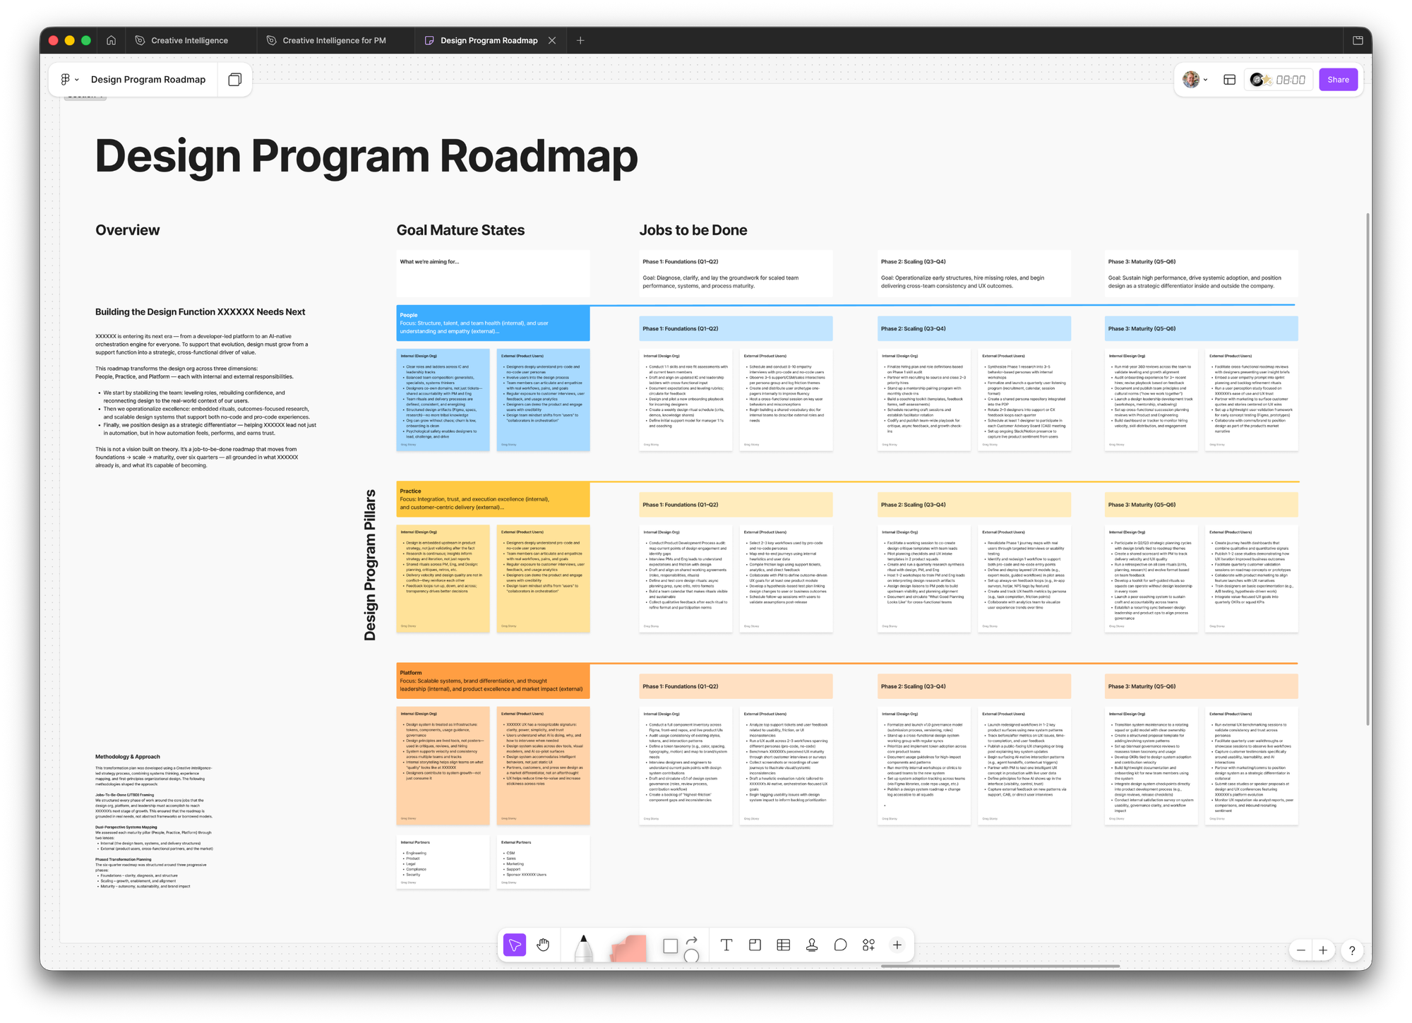Start the 08:00 timer widget

pyautogui.click(x=1290, y=80)
